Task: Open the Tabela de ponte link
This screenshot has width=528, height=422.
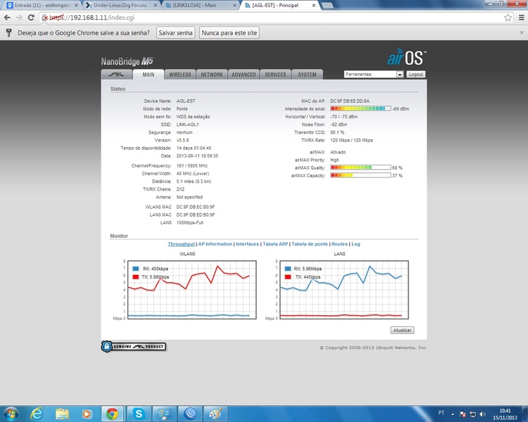Action: tap(310, 244)
